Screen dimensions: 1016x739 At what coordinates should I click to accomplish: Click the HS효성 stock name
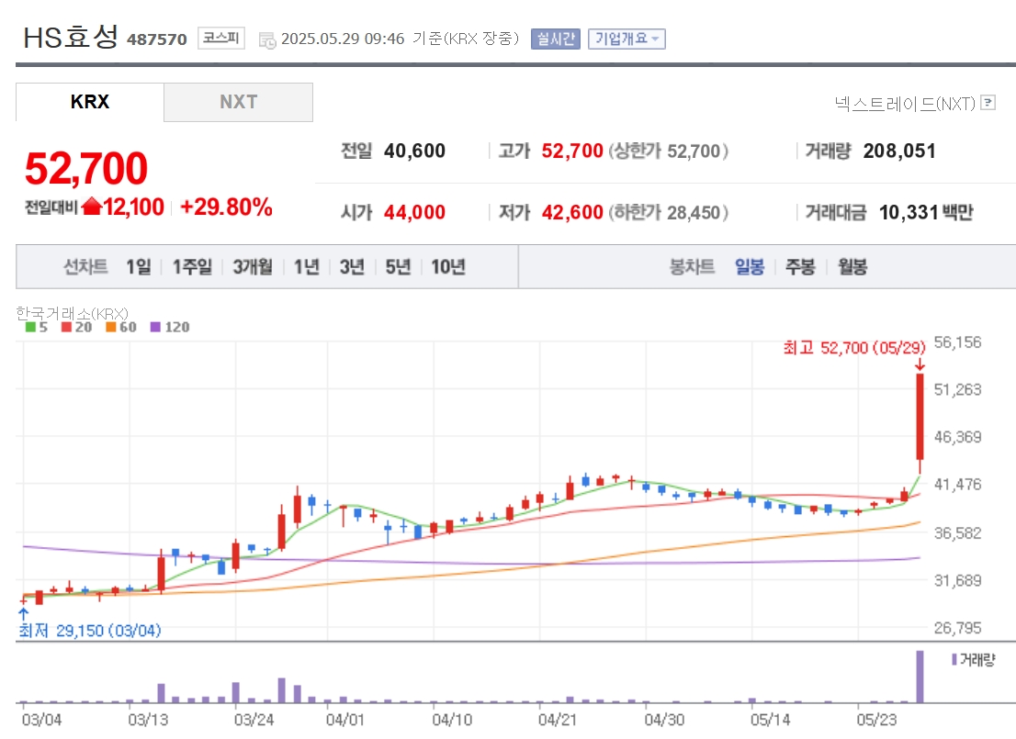click(x=71, y=37)
